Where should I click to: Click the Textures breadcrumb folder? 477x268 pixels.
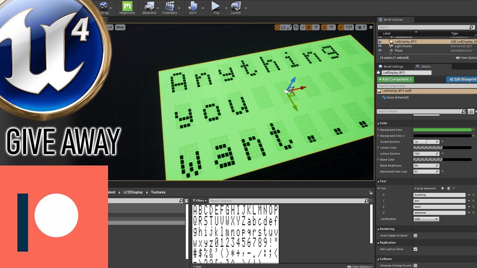coord(158,192)
